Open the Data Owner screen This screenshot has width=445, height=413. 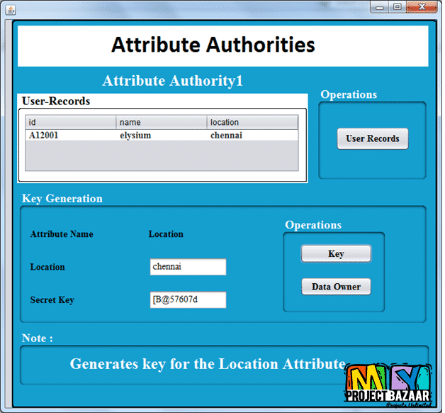[x=336, y=287]
